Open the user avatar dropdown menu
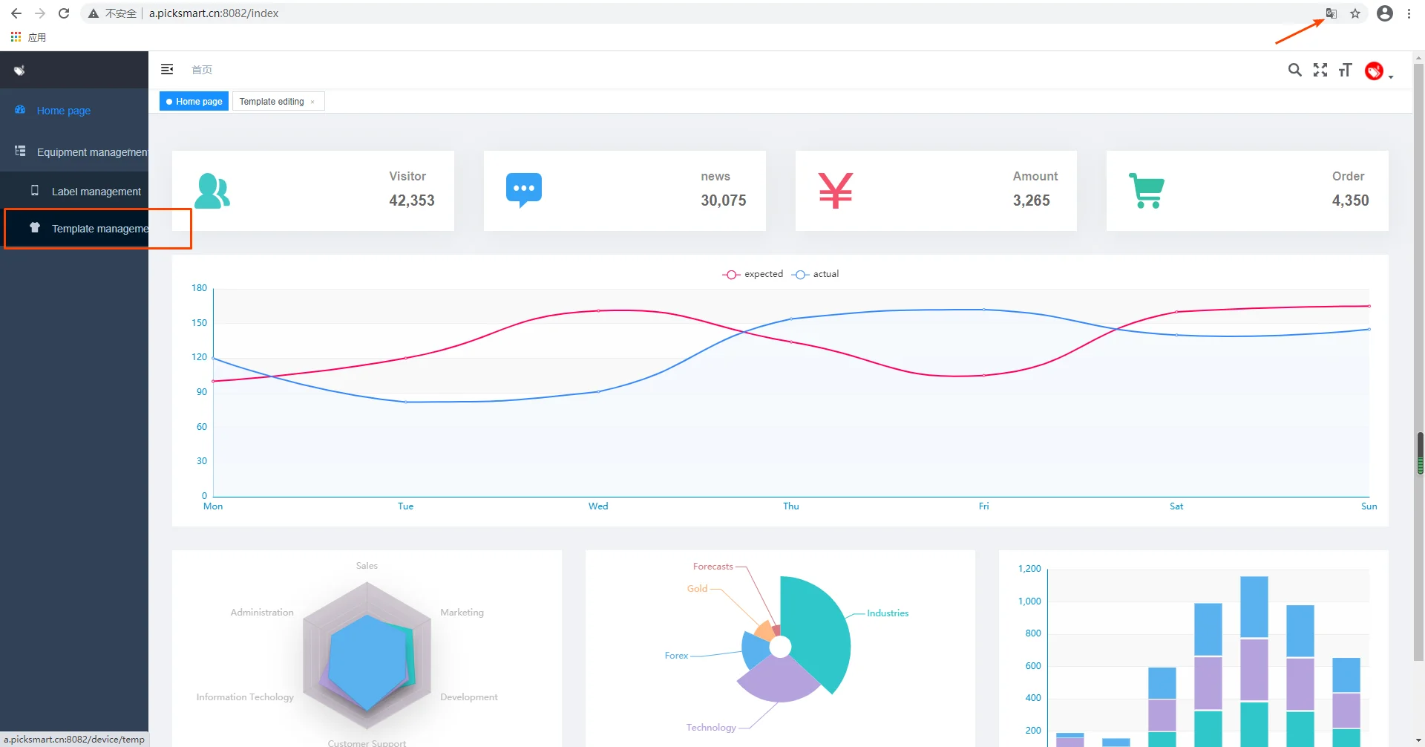Viewport: 1425px width, 747px height. click(1379, 71)
